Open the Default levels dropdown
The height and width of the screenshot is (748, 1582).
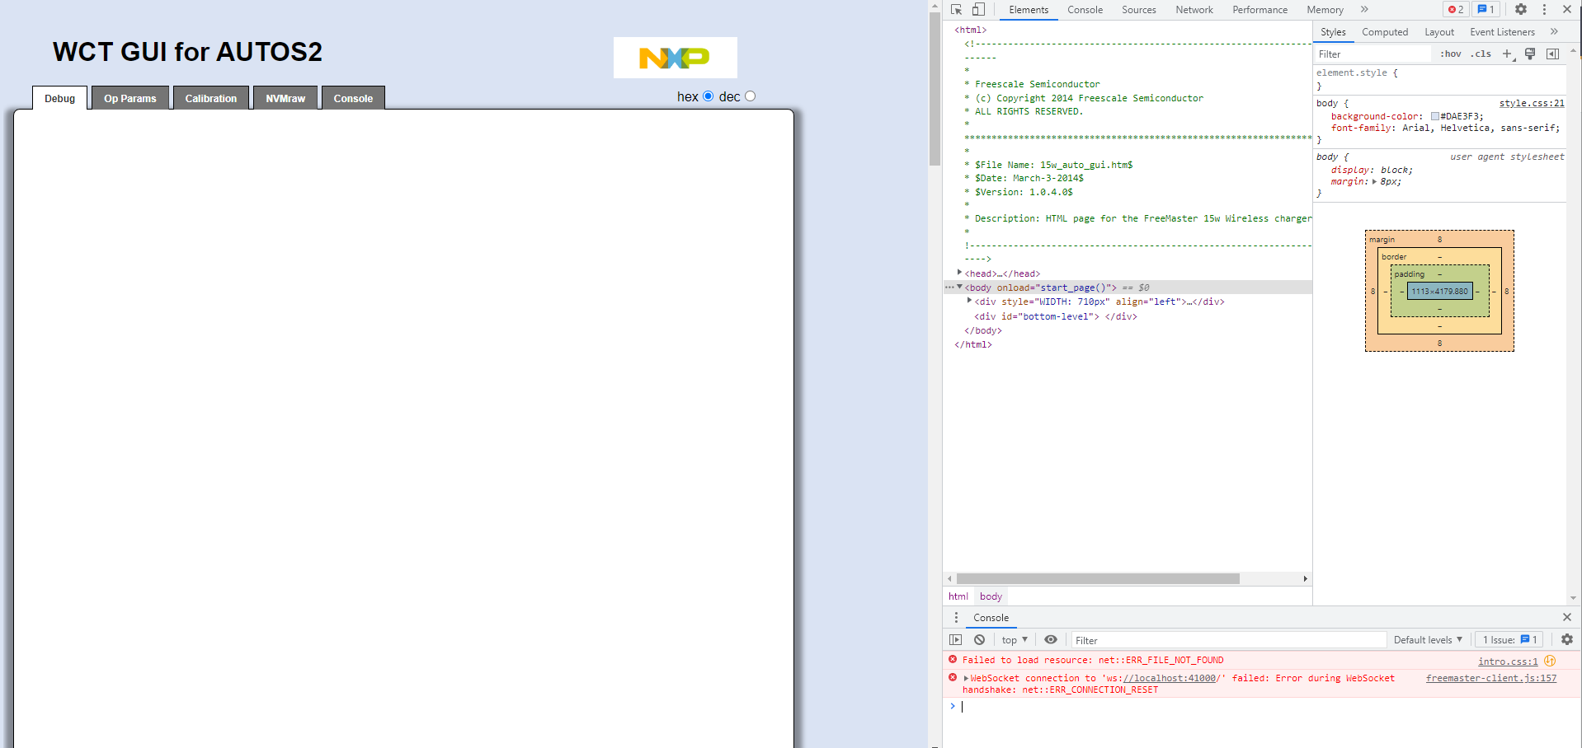point(1427,639)
